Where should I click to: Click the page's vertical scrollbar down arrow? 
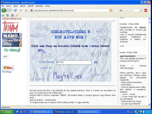[x=150, y=104]
